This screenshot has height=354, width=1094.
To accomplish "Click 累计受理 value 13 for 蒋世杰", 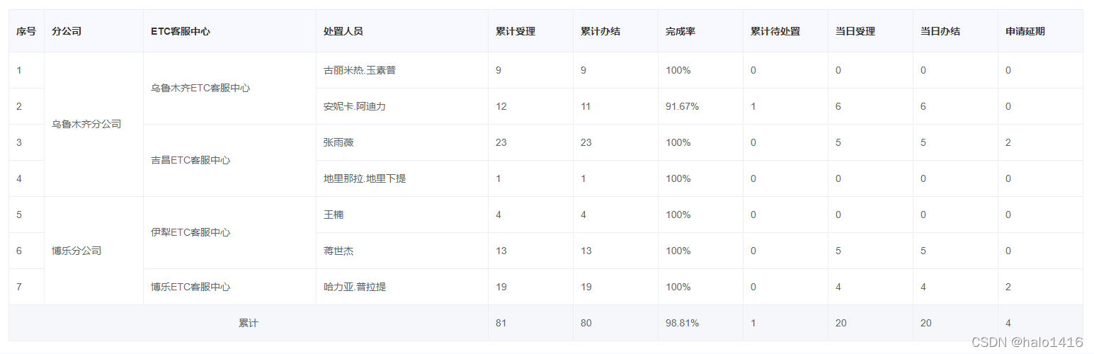I will click(501, 251).
